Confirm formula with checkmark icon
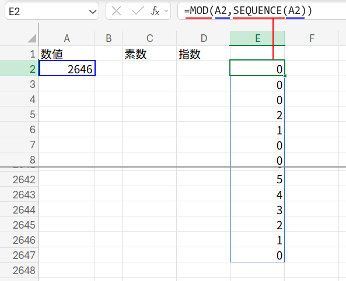The image size is (346, 281). [x=138, y=11]
